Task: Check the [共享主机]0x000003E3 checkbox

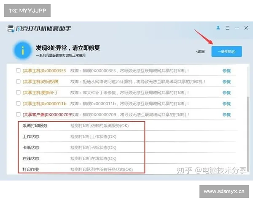Action: click(x=18, y=71)
